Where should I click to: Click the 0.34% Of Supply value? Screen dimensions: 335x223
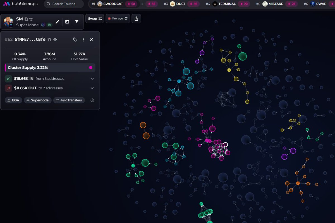click(20, 54)
